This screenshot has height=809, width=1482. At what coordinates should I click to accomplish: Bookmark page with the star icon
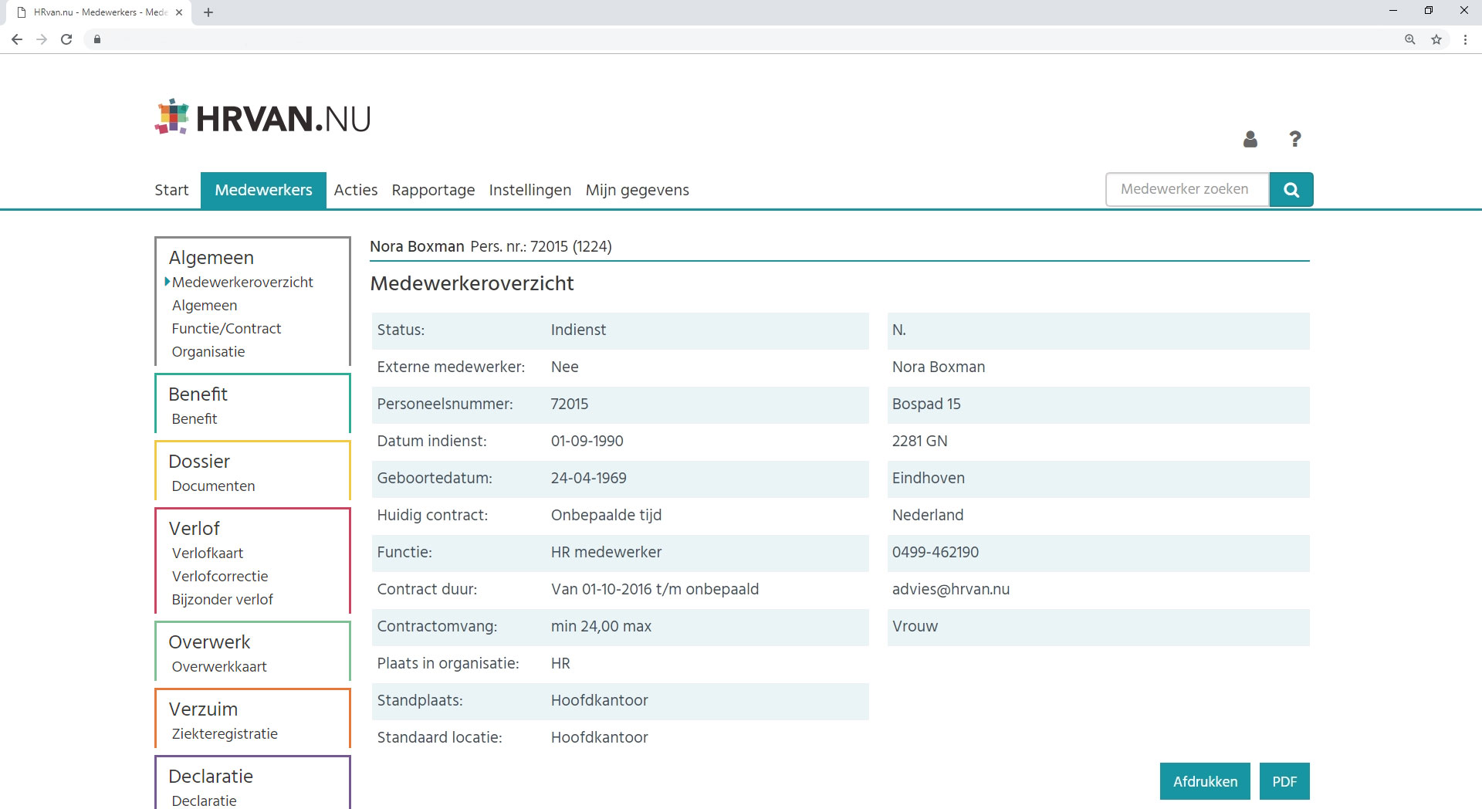1436,39
